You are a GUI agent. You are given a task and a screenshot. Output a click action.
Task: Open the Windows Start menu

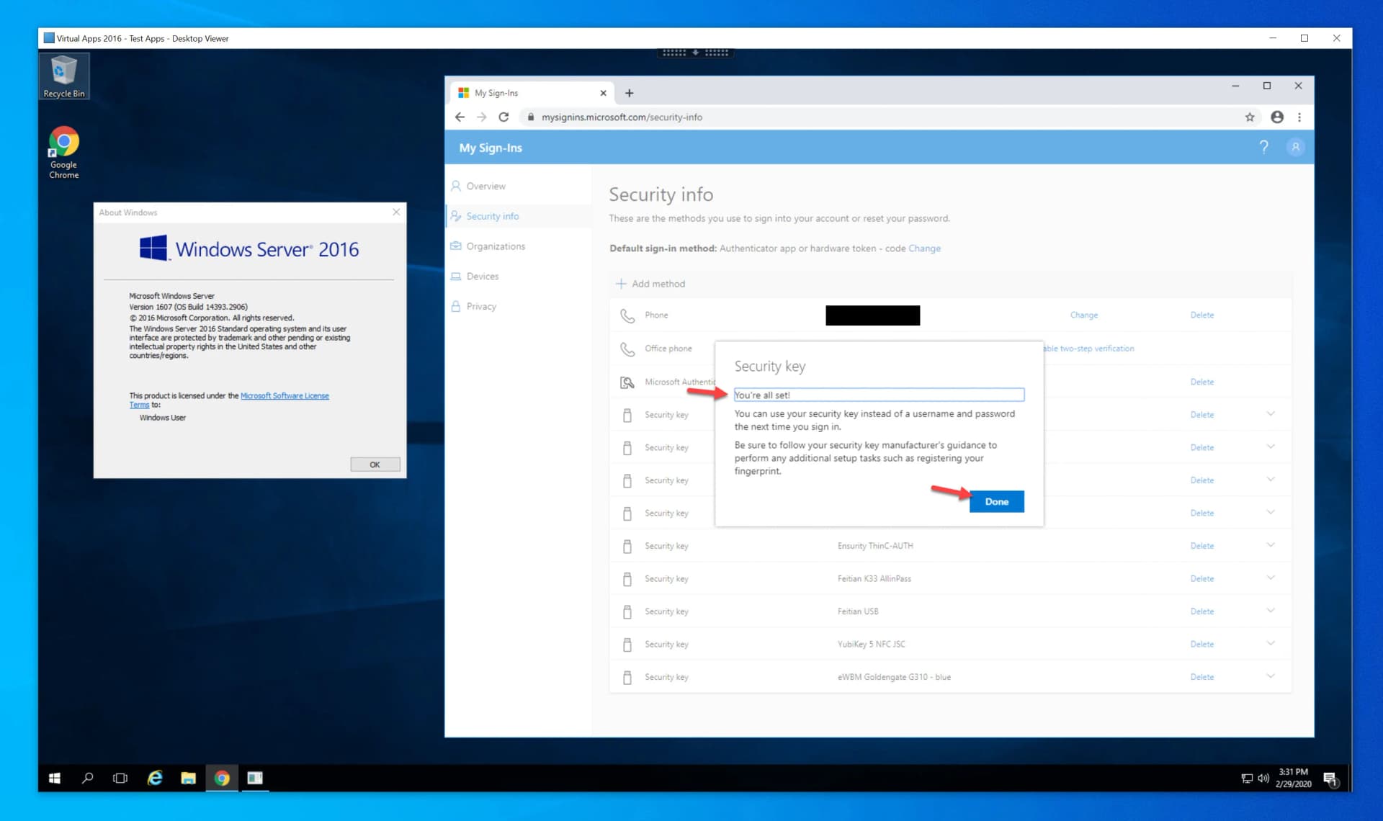click(x=55, y=778)
